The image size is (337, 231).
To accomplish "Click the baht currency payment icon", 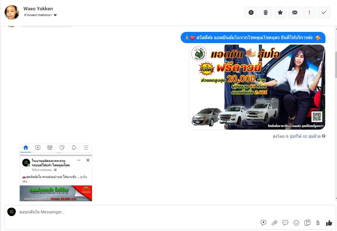I will click(x=318, y=223).
